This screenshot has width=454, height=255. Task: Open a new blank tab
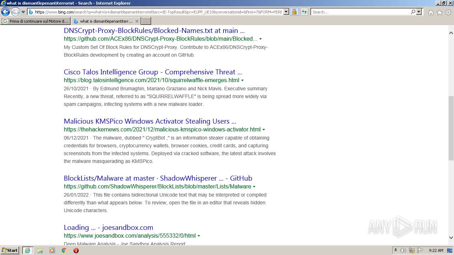point(146,21)
